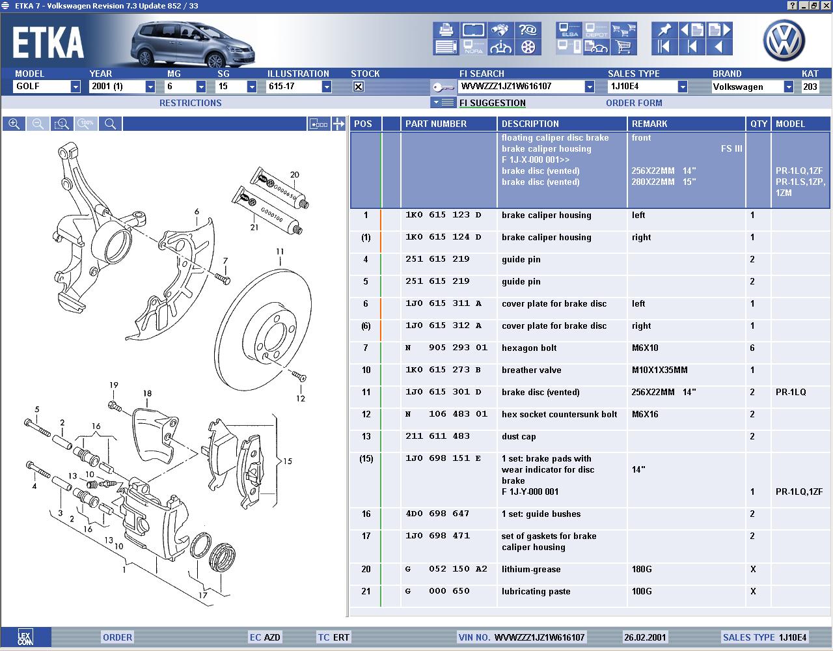Open the BRAND dropdown showing Volkswagen
833x651 pixels.
[x=789, y=87]
